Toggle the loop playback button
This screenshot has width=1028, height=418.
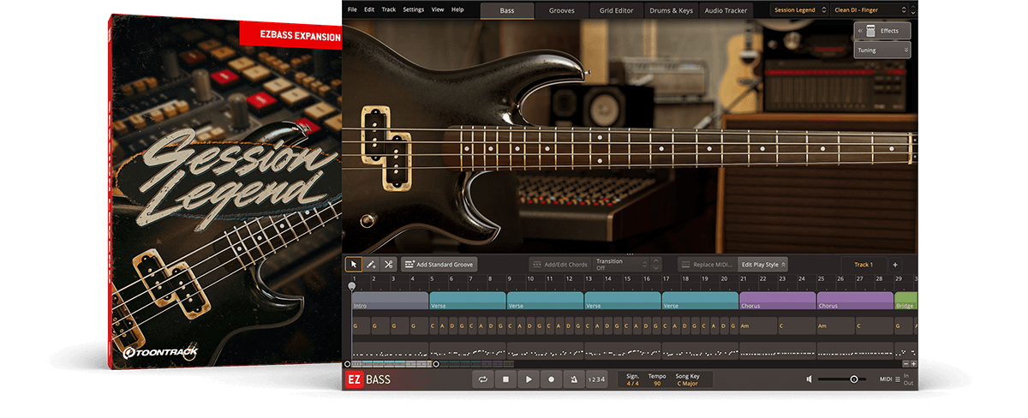tap(483, 379)
